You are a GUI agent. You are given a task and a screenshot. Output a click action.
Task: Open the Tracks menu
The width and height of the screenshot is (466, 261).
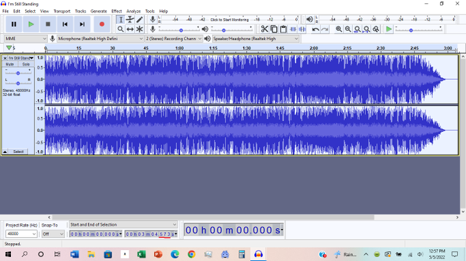80,11
